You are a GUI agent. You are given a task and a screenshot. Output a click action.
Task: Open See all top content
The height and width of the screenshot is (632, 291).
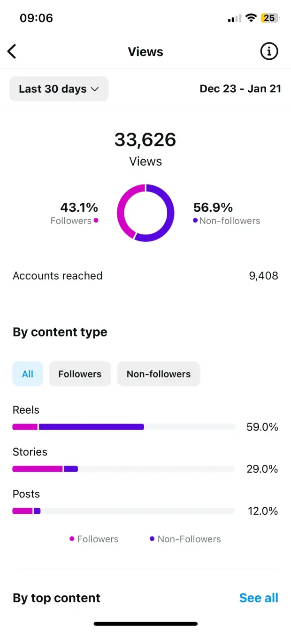coord(259,598)
